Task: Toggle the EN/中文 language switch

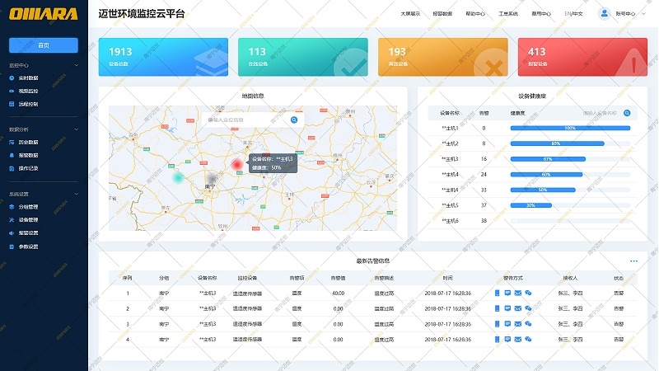Action: (575, 14)
